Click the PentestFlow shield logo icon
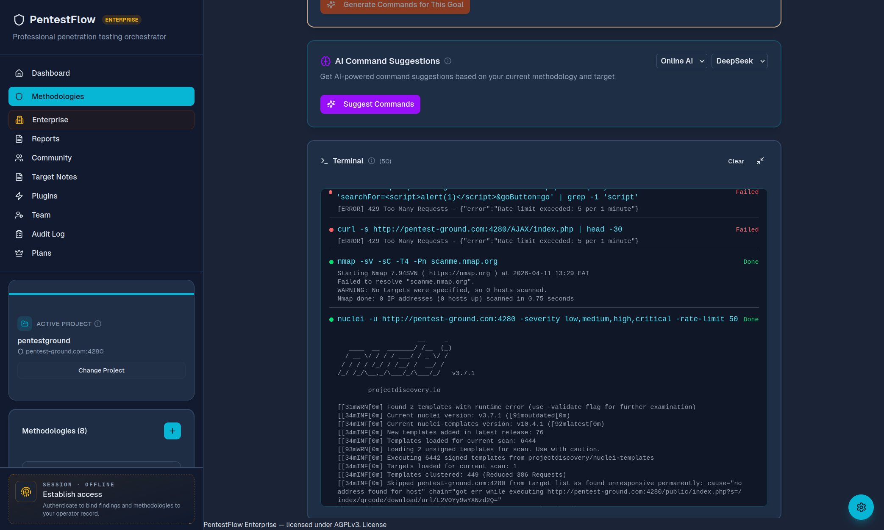 [19, 20]
